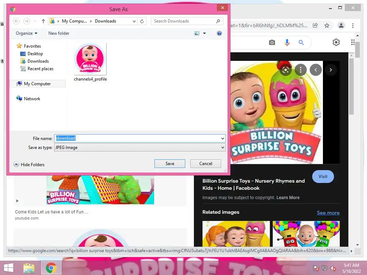Click Search Downloads input field
This screenshot has width=367, height=275.
point(184,21)
